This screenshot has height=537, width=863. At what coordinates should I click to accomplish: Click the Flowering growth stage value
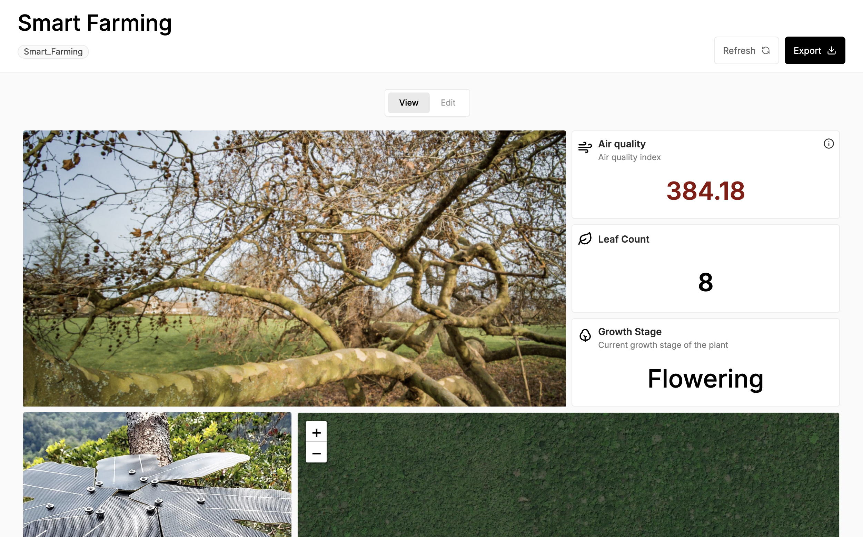705,379
